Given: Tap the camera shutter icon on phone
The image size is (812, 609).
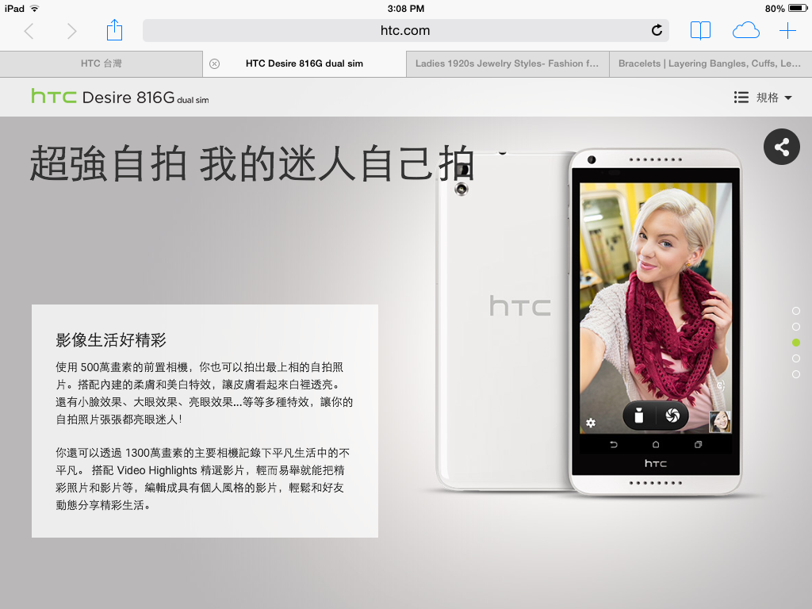Looking at the screenshot, I should tap(672, 416).
